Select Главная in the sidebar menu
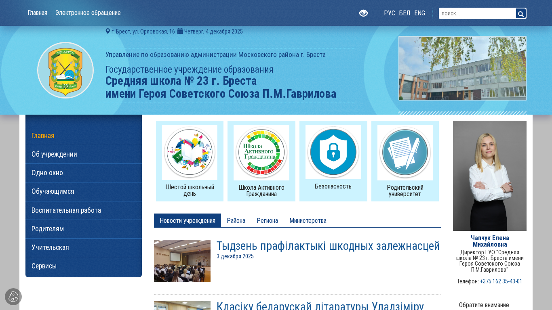Image resolution: width=552 pixels, height=310 pixels. click(84, 136)
